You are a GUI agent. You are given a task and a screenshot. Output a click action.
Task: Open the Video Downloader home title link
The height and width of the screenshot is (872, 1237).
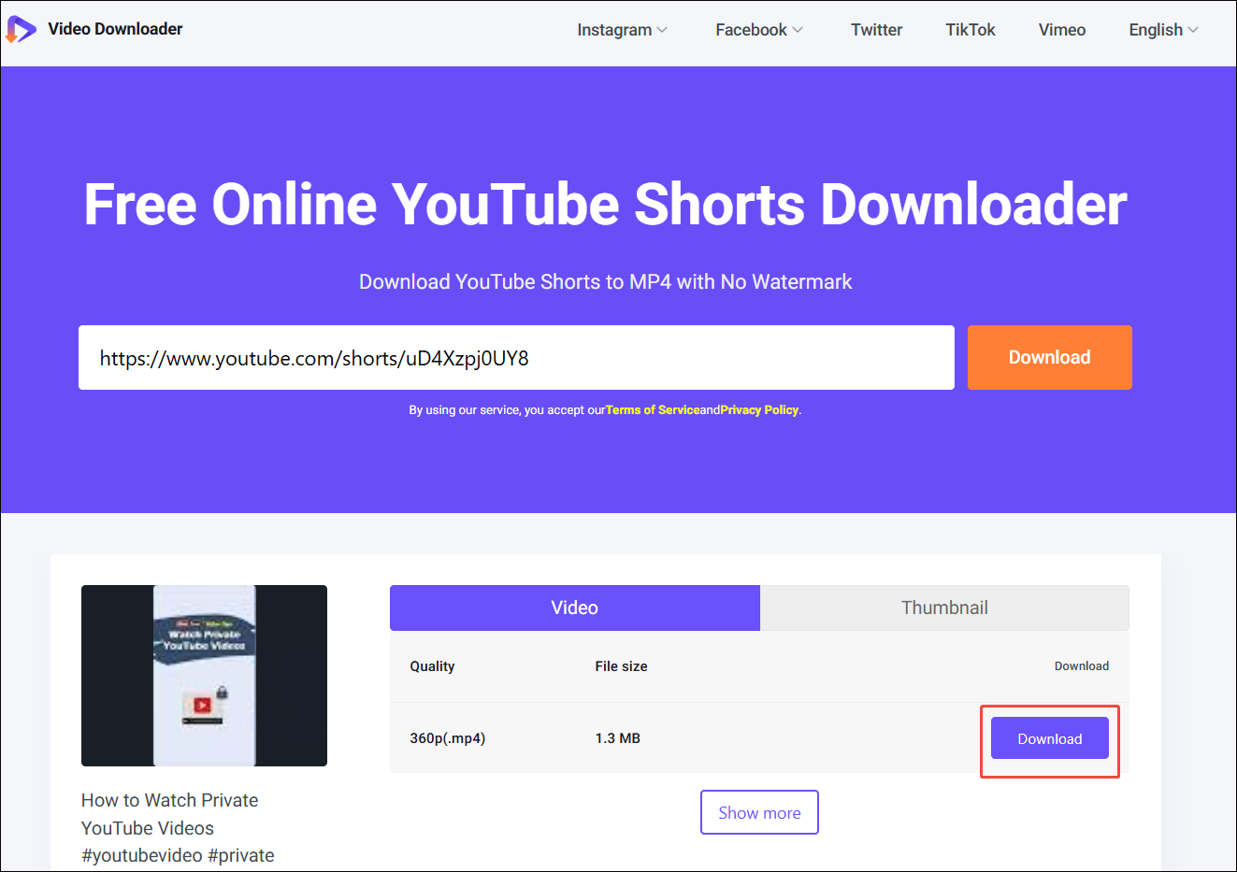click(115, 29)
